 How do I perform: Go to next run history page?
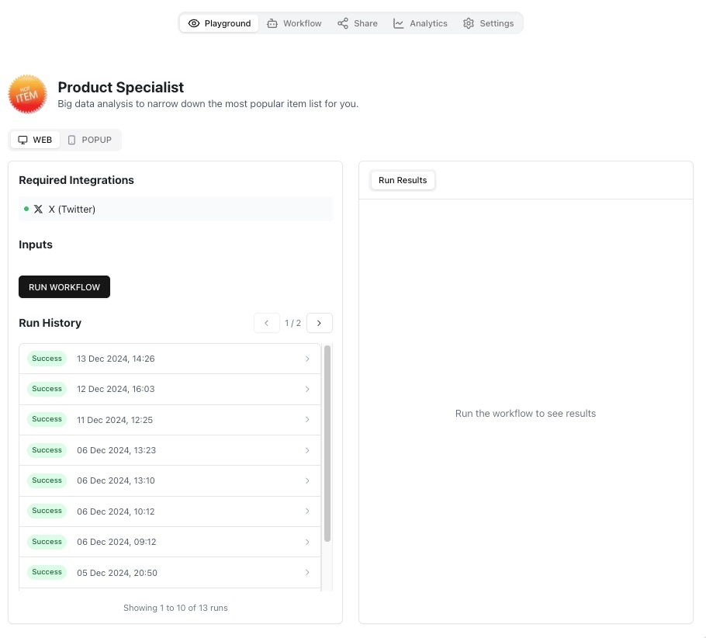pos(319,323)
